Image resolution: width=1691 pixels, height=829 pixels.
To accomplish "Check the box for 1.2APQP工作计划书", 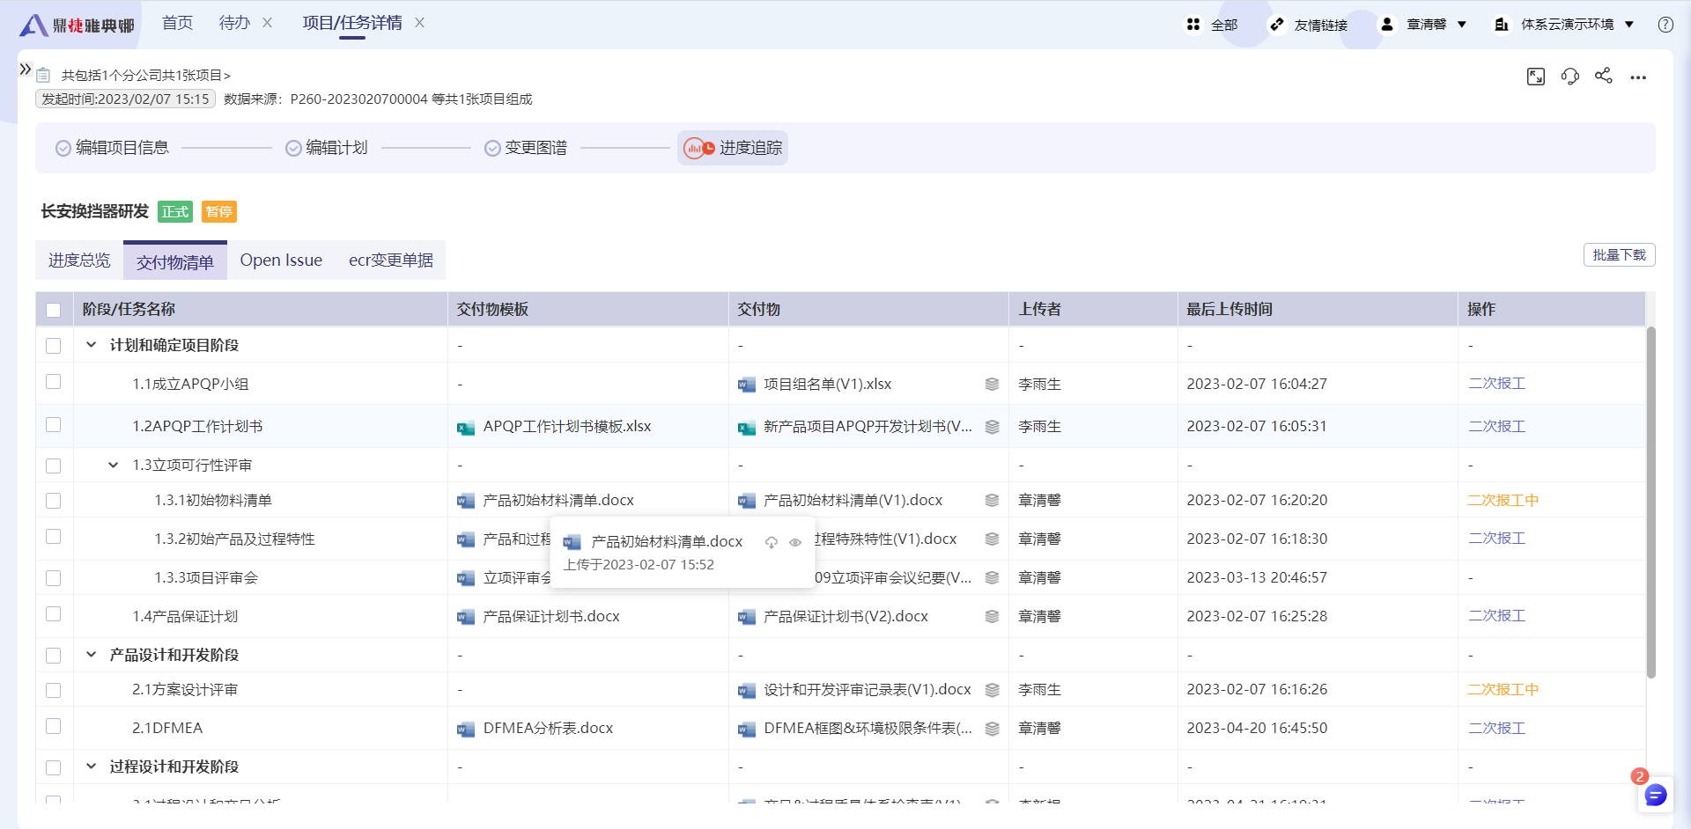I will click(54, 425).
